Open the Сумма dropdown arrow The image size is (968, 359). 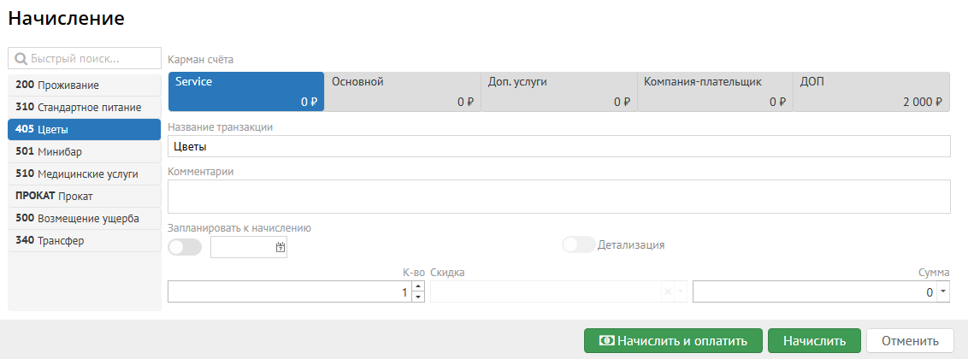(943, 291)
